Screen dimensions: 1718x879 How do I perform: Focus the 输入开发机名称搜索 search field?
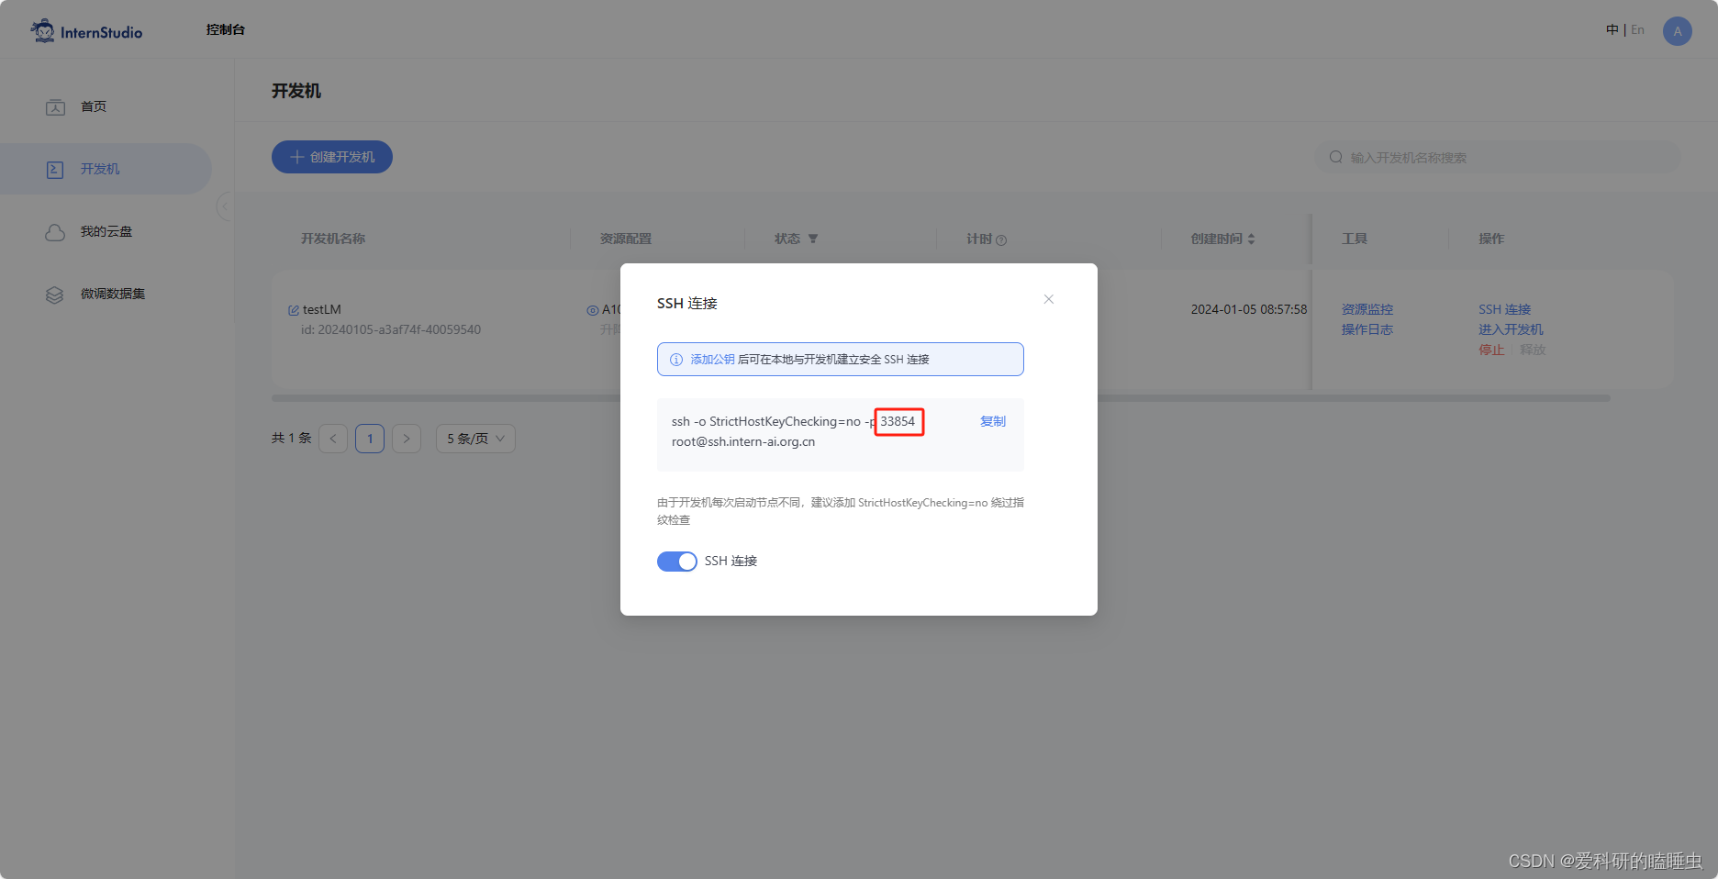coord(1498,157)
